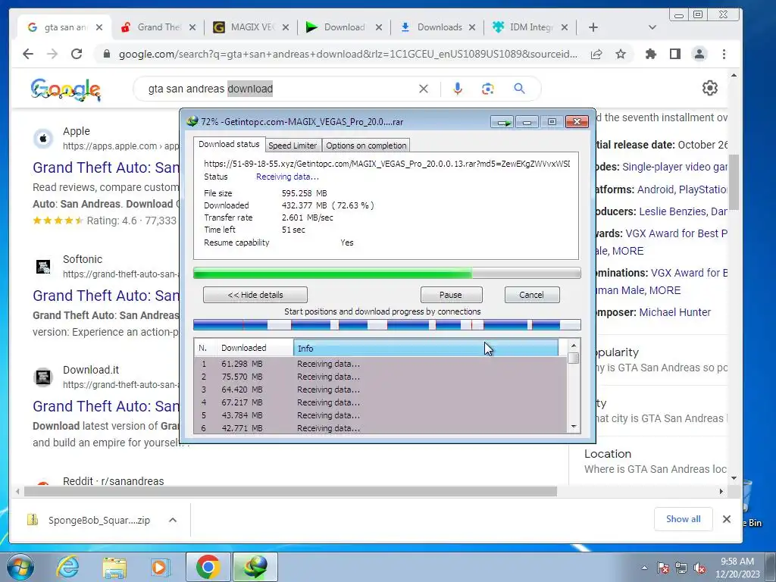This screenshot has width=776, height=582.
Task: Open the Download.it Grand Theft Auto result link
Action: [x=106, y=406]
